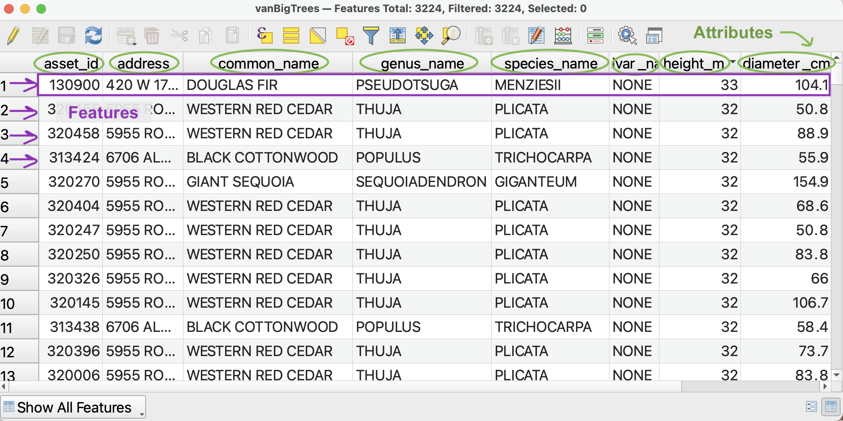Screen dimensions: 843x421
Task: Open conditional formatting panel
Action: pos(595,35)
